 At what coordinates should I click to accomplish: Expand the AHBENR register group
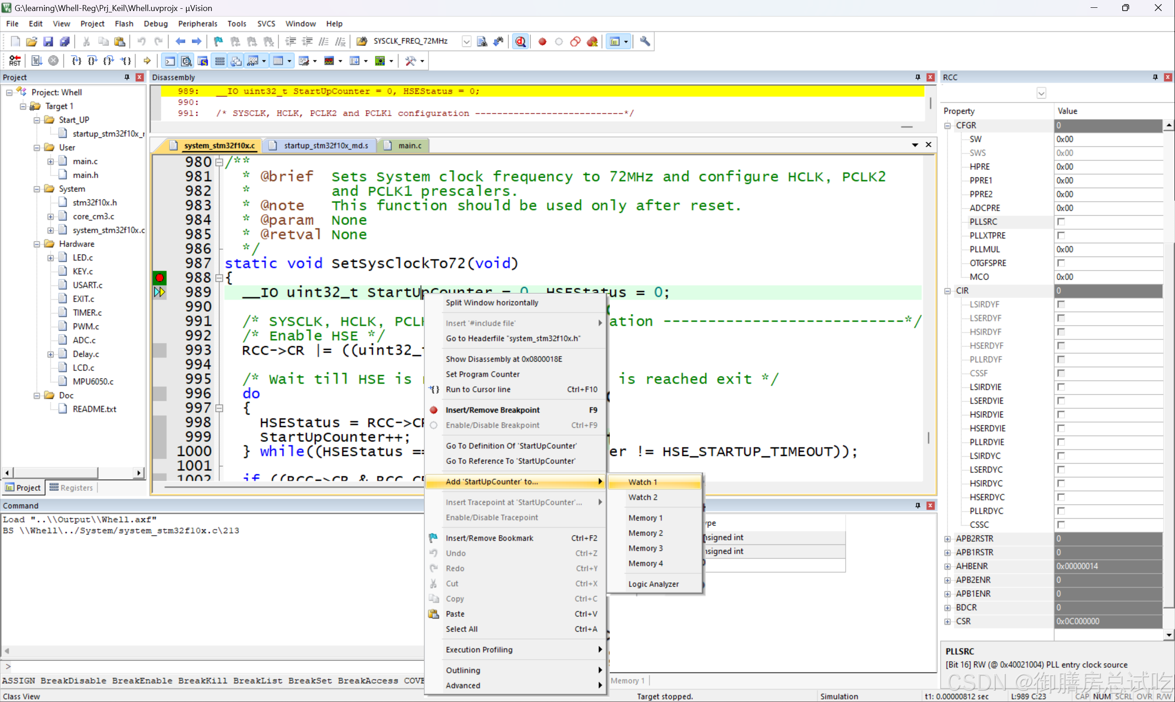point(947,566)
